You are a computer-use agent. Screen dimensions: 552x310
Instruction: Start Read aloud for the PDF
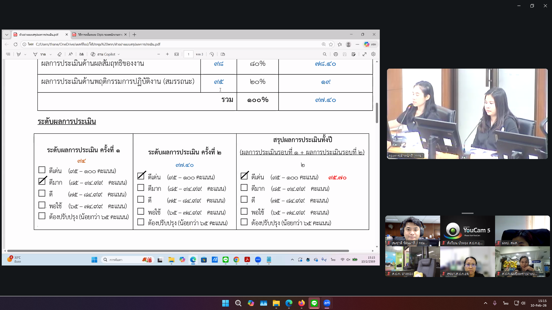point(71,54)
